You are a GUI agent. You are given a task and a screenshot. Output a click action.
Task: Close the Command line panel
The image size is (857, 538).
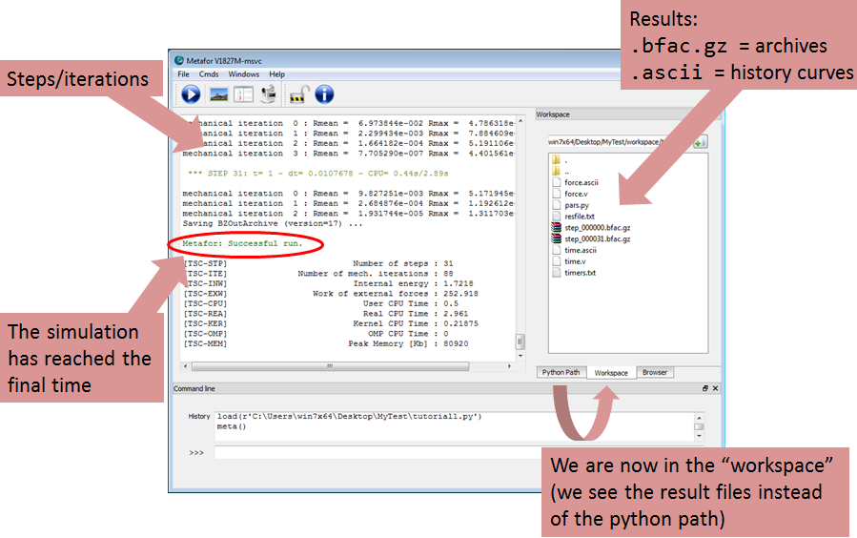click(x=716, y=388)
